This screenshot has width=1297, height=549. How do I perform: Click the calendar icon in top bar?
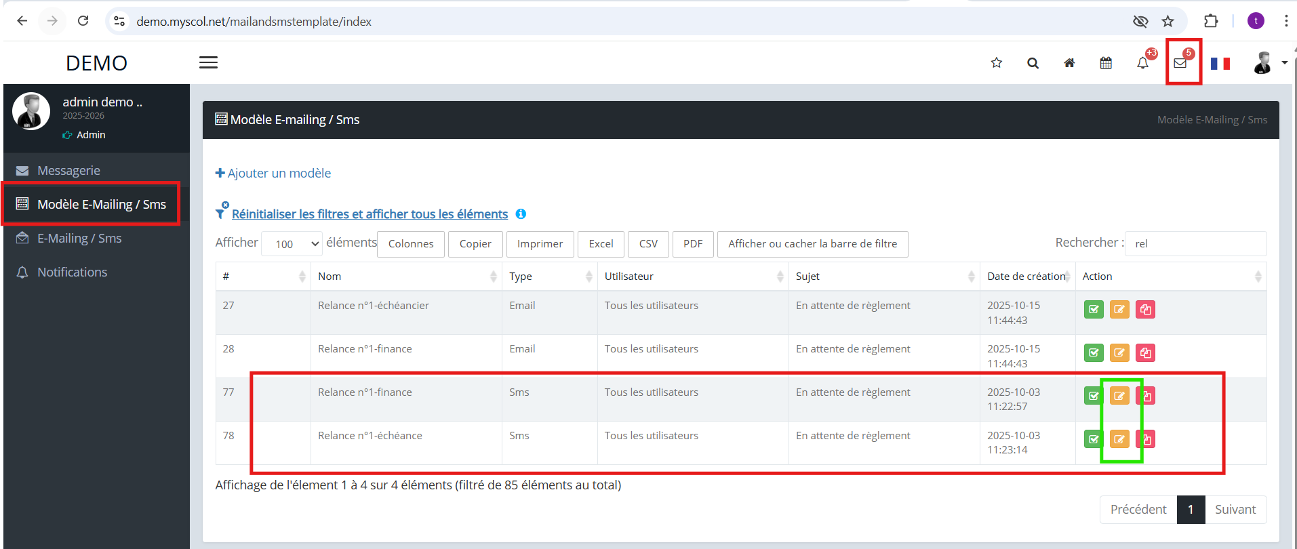coord(1106,63)
